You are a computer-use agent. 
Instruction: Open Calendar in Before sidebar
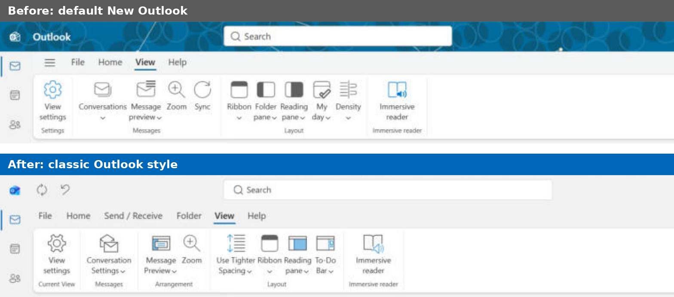(x=15, y=95)
